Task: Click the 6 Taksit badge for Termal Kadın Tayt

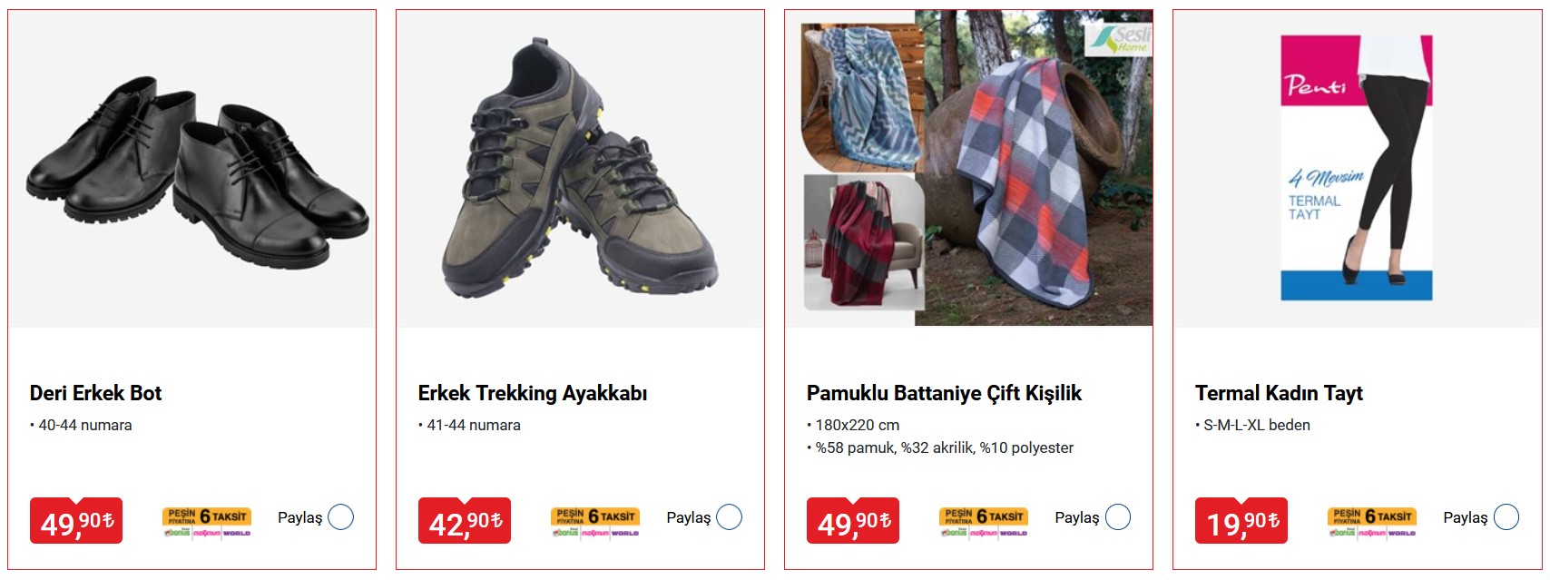Action: point(1372,522)
